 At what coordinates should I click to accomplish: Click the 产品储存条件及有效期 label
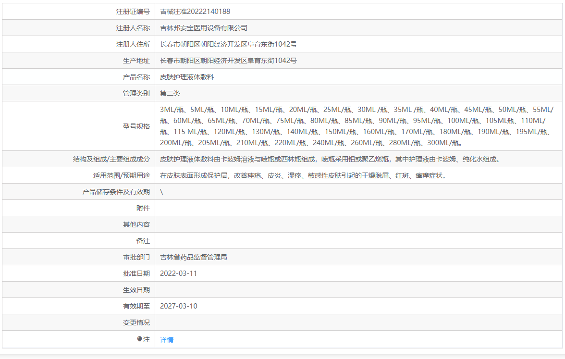click(x=116, y=192)
